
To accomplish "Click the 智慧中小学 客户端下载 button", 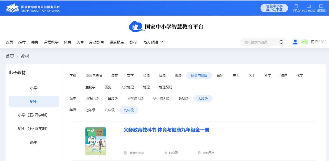I will [274, 8].
